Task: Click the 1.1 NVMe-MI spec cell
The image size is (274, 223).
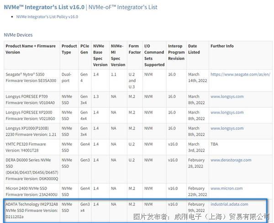Action: (x=118, y=81)
